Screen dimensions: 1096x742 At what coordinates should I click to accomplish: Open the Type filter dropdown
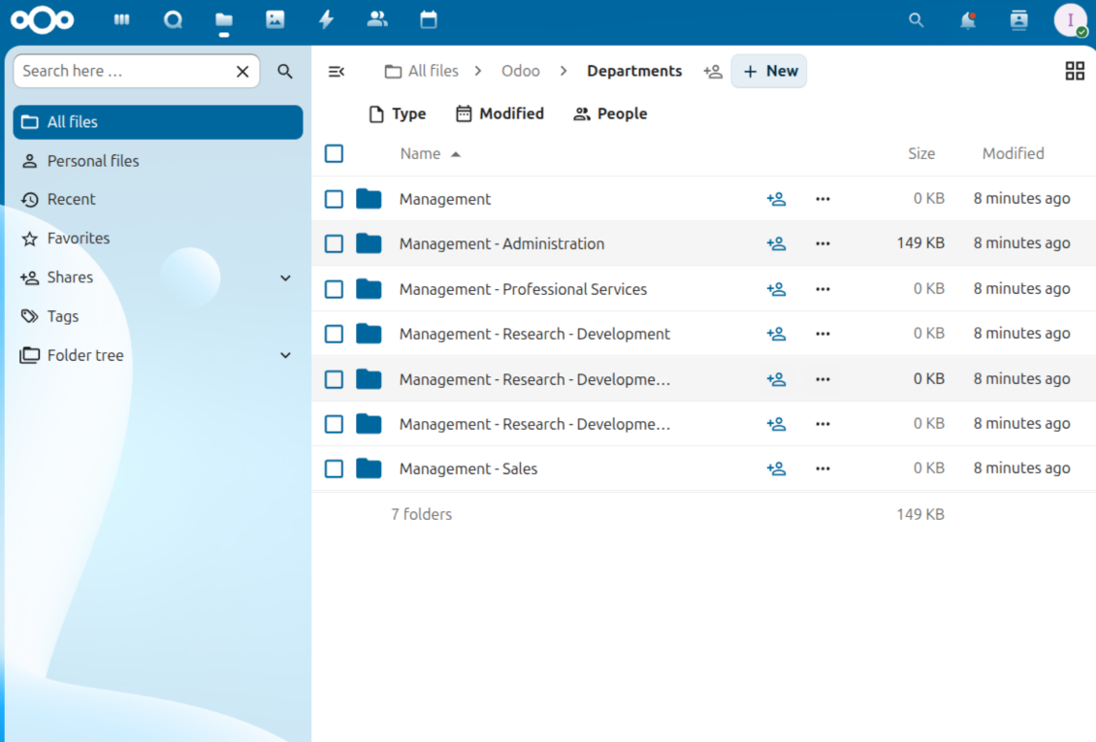click(x=398, y=113)
